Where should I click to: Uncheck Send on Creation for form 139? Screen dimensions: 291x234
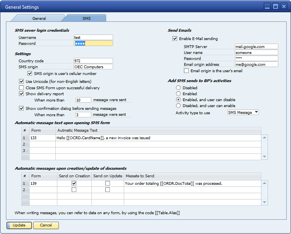[x=74, y=183]
